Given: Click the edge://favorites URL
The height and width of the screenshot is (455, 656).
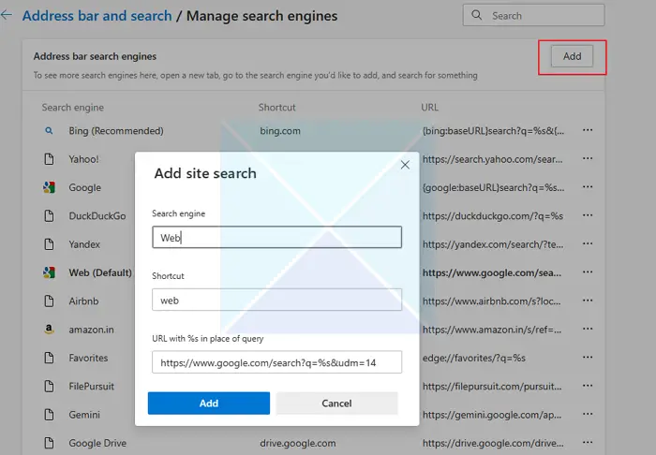Looking at the screenshot, I should click(474, 358).
